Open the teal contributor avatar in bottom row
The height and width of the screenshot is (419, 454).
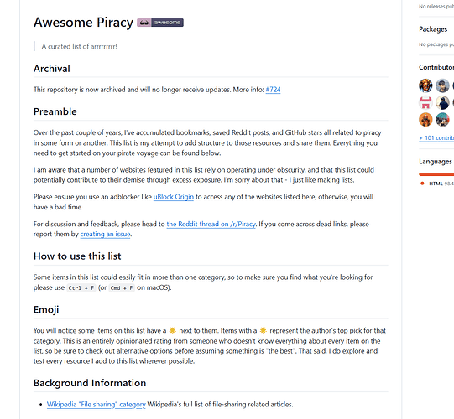click(442, 120)
